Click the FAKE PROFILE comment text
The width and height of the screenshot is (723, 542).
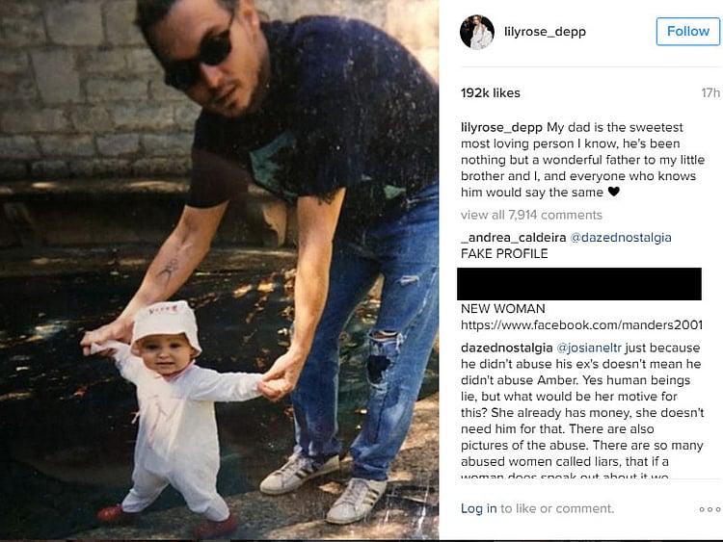click(504, 254)
